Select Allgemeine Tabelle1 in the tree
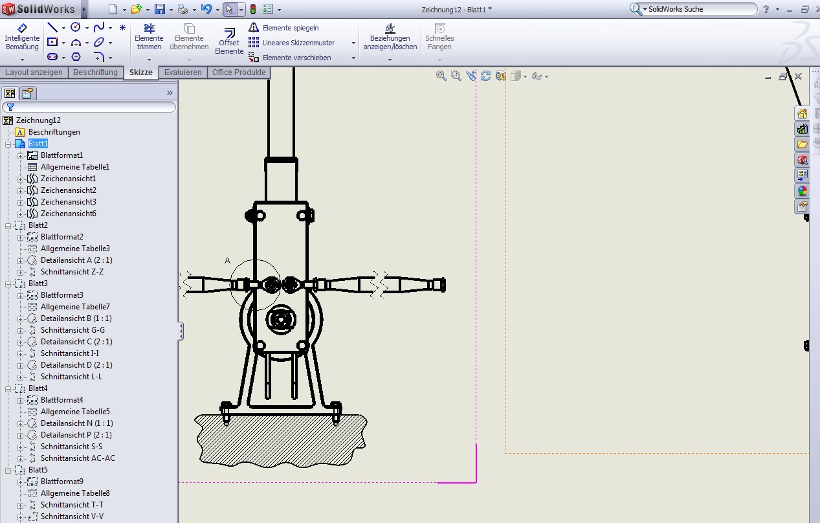Viewport: 820px width, 523px height. coord(75,167)
